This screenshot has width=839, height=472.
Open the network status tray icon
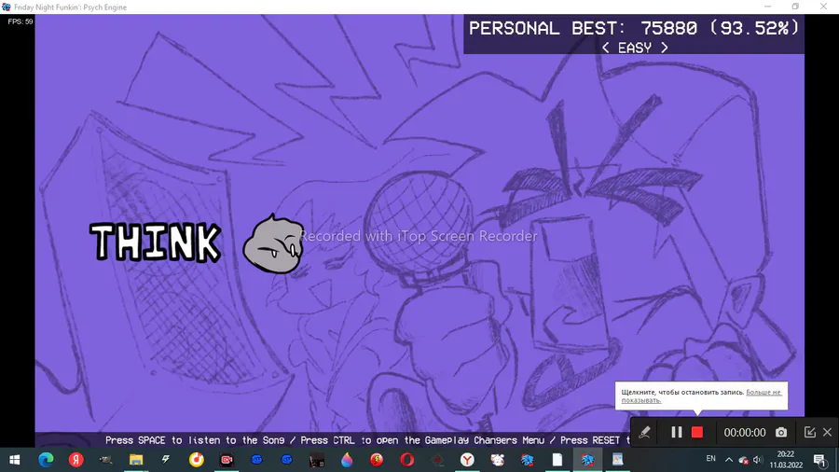pos(743,460)
